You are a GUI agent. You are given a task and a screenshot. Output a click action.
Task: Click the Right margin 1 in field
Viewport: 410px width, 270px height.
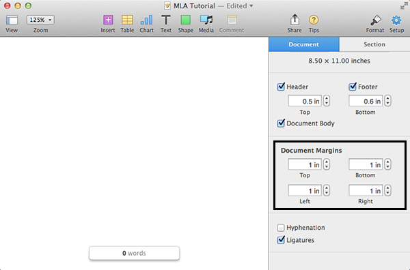pyautogui.click(x=366, y=191)
